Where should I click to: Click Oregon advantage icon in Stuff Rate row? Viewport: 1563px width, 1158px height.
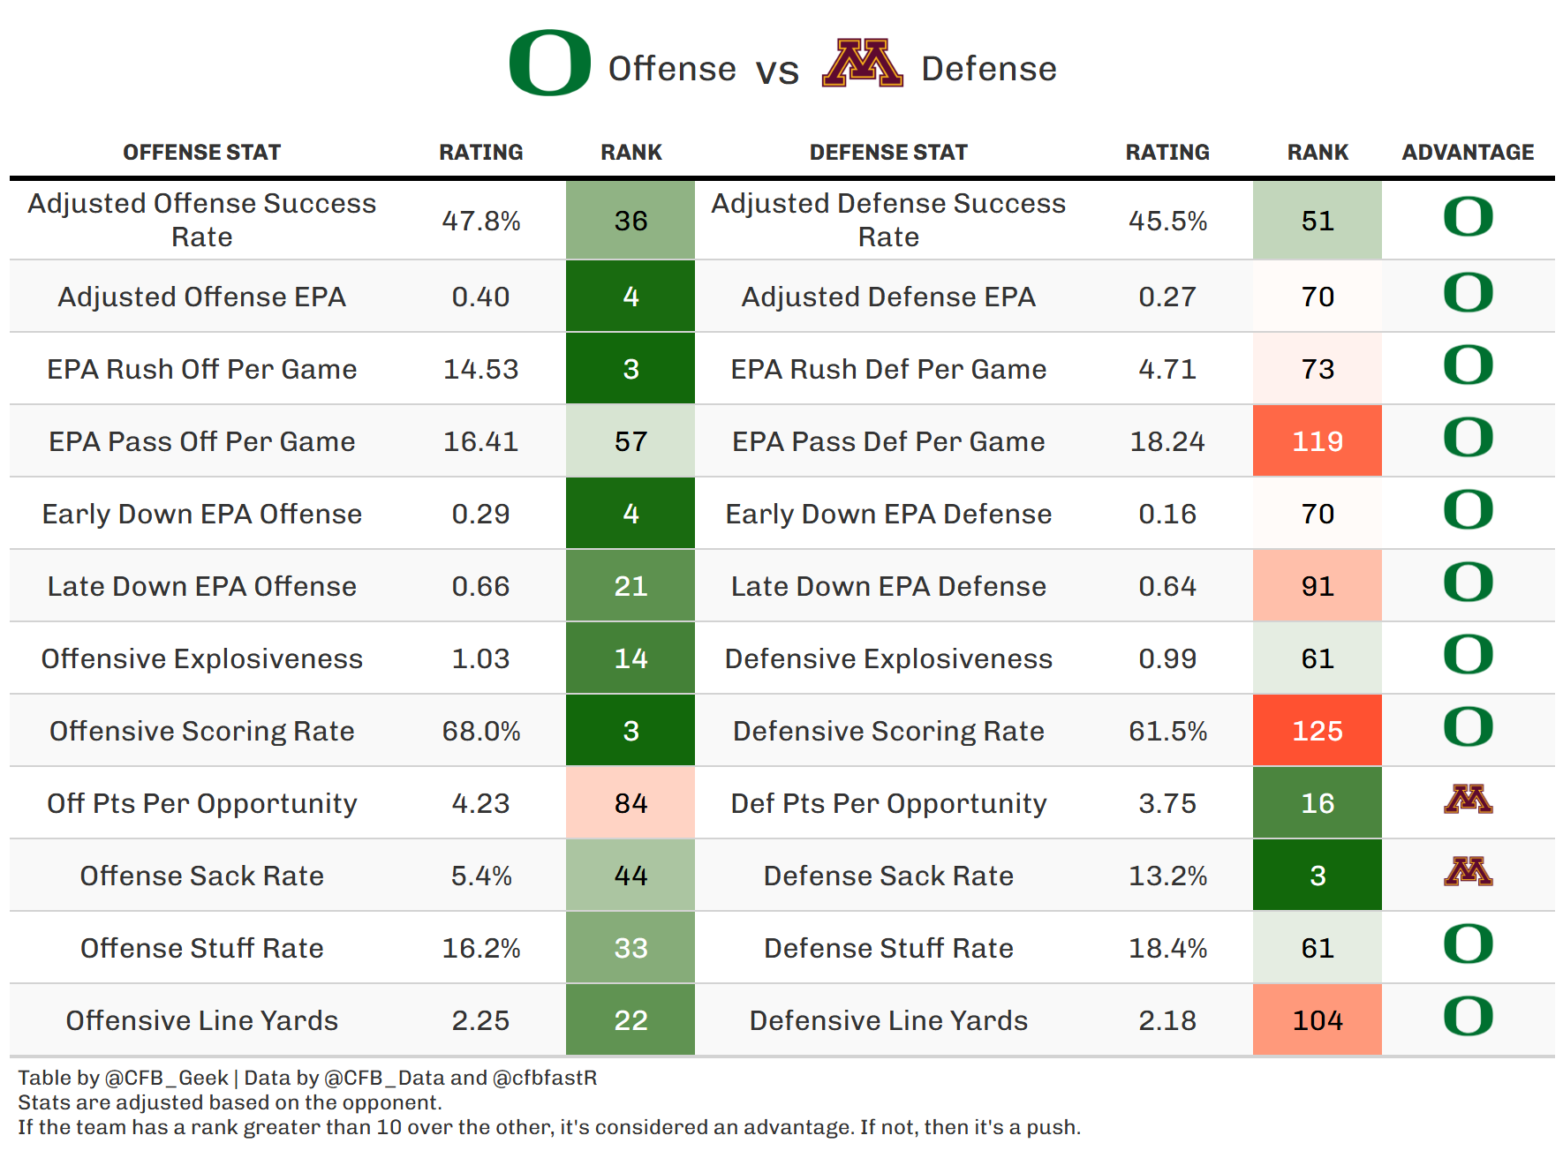(1468, 944)
